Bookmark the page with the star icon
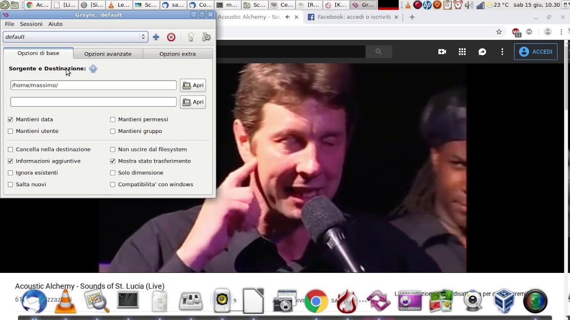The width and height of the screenshot is (570, 320). click(x=499, y=32)
